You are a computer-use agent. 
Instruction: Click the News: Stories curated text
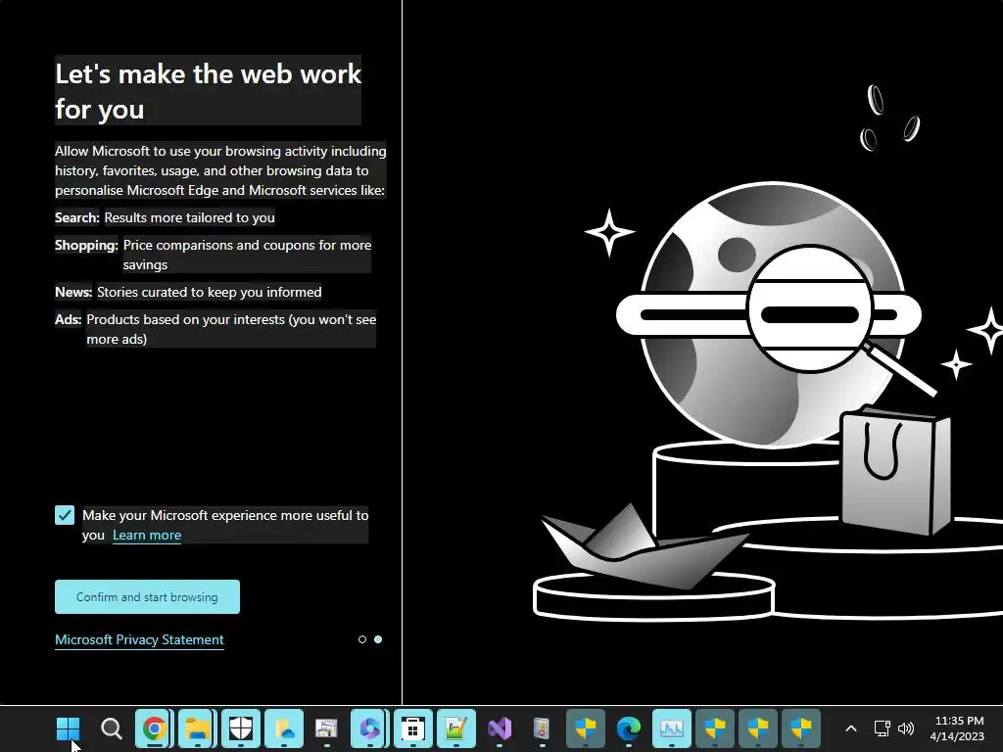188,292
